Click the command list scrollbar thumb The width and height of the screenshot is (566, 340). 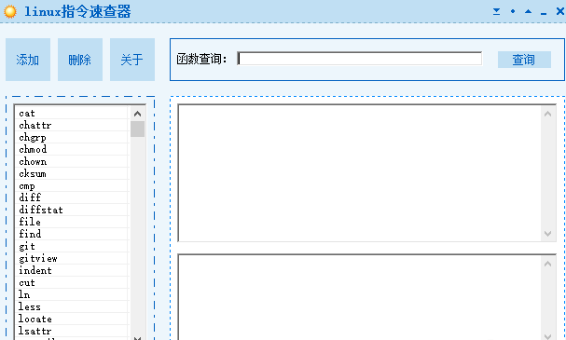tap(137, 129)
